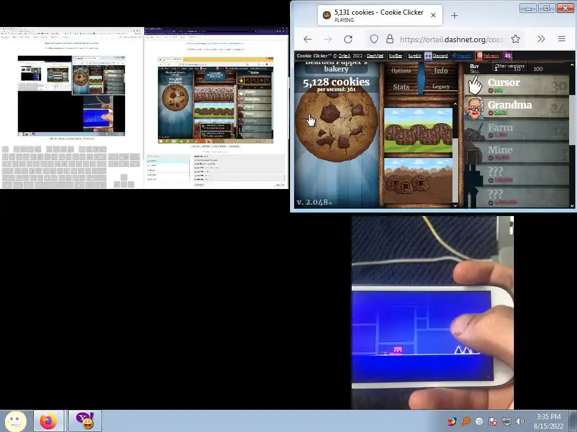Open the Options menu in Cookie Clicker

coord(401,70)
